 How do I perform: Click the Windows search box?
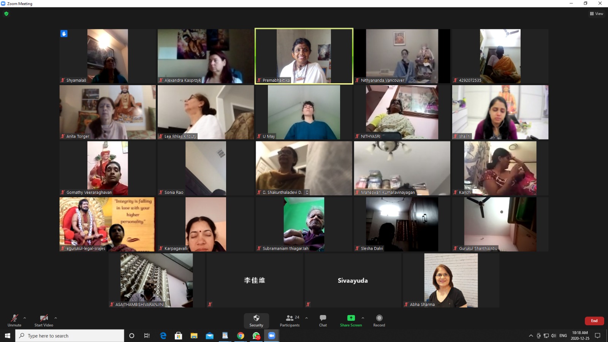70,336
